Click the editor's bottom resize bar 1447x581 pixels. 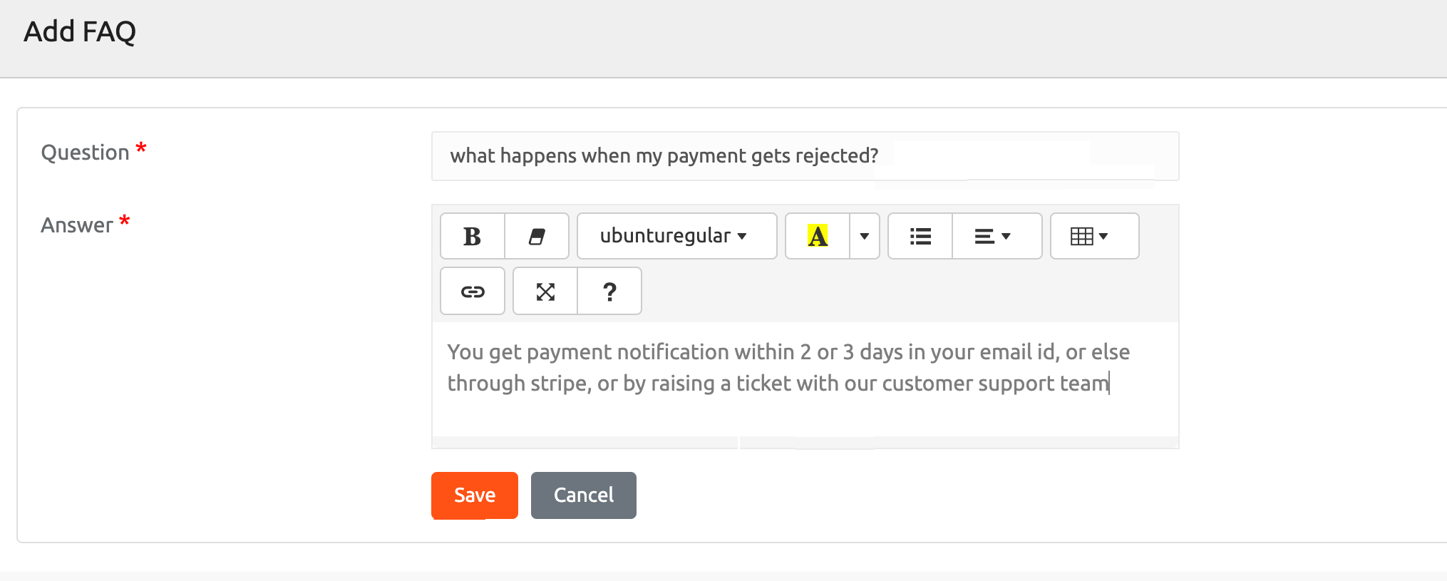pyautogui.click(x=804, y=443)
